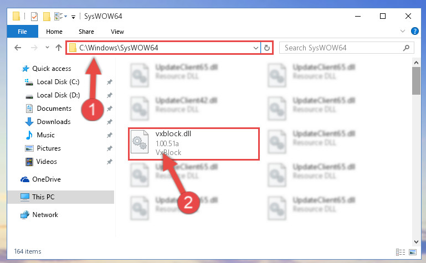The width and height of the screenshot is (426, 263).
Task: Toggle the pin next to Videos
Action: [x=110, y=162]
